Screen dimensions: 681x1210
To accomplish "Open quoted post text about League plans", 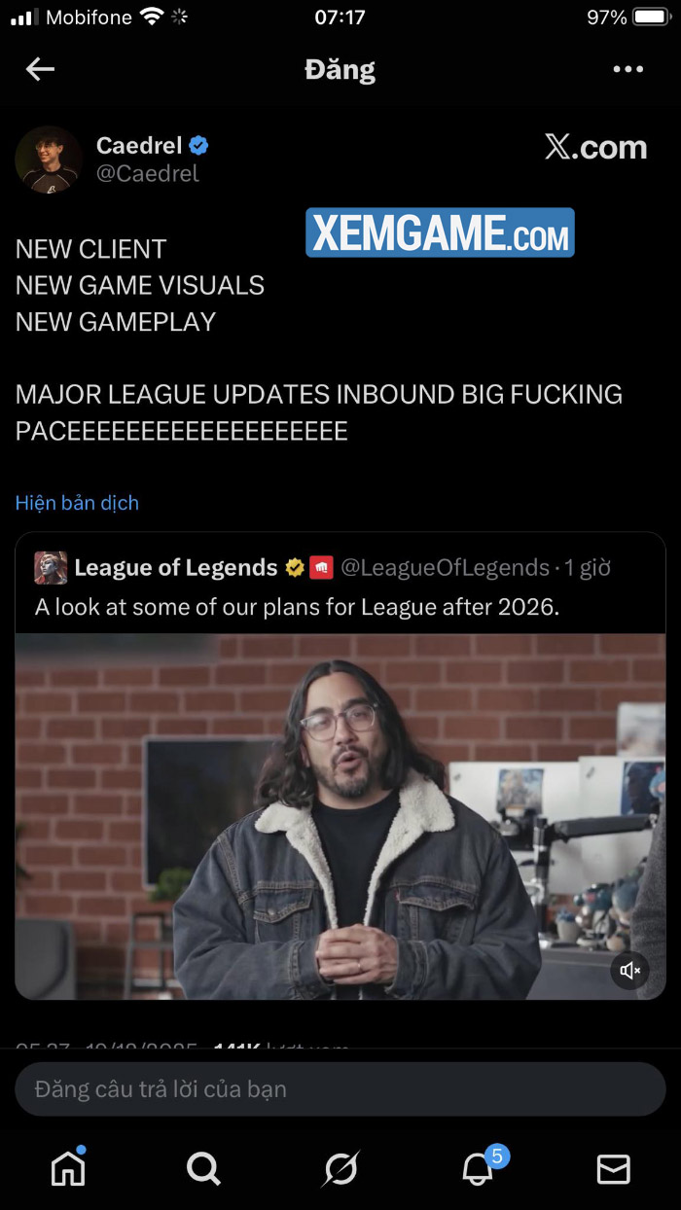I will coord(298,607).
